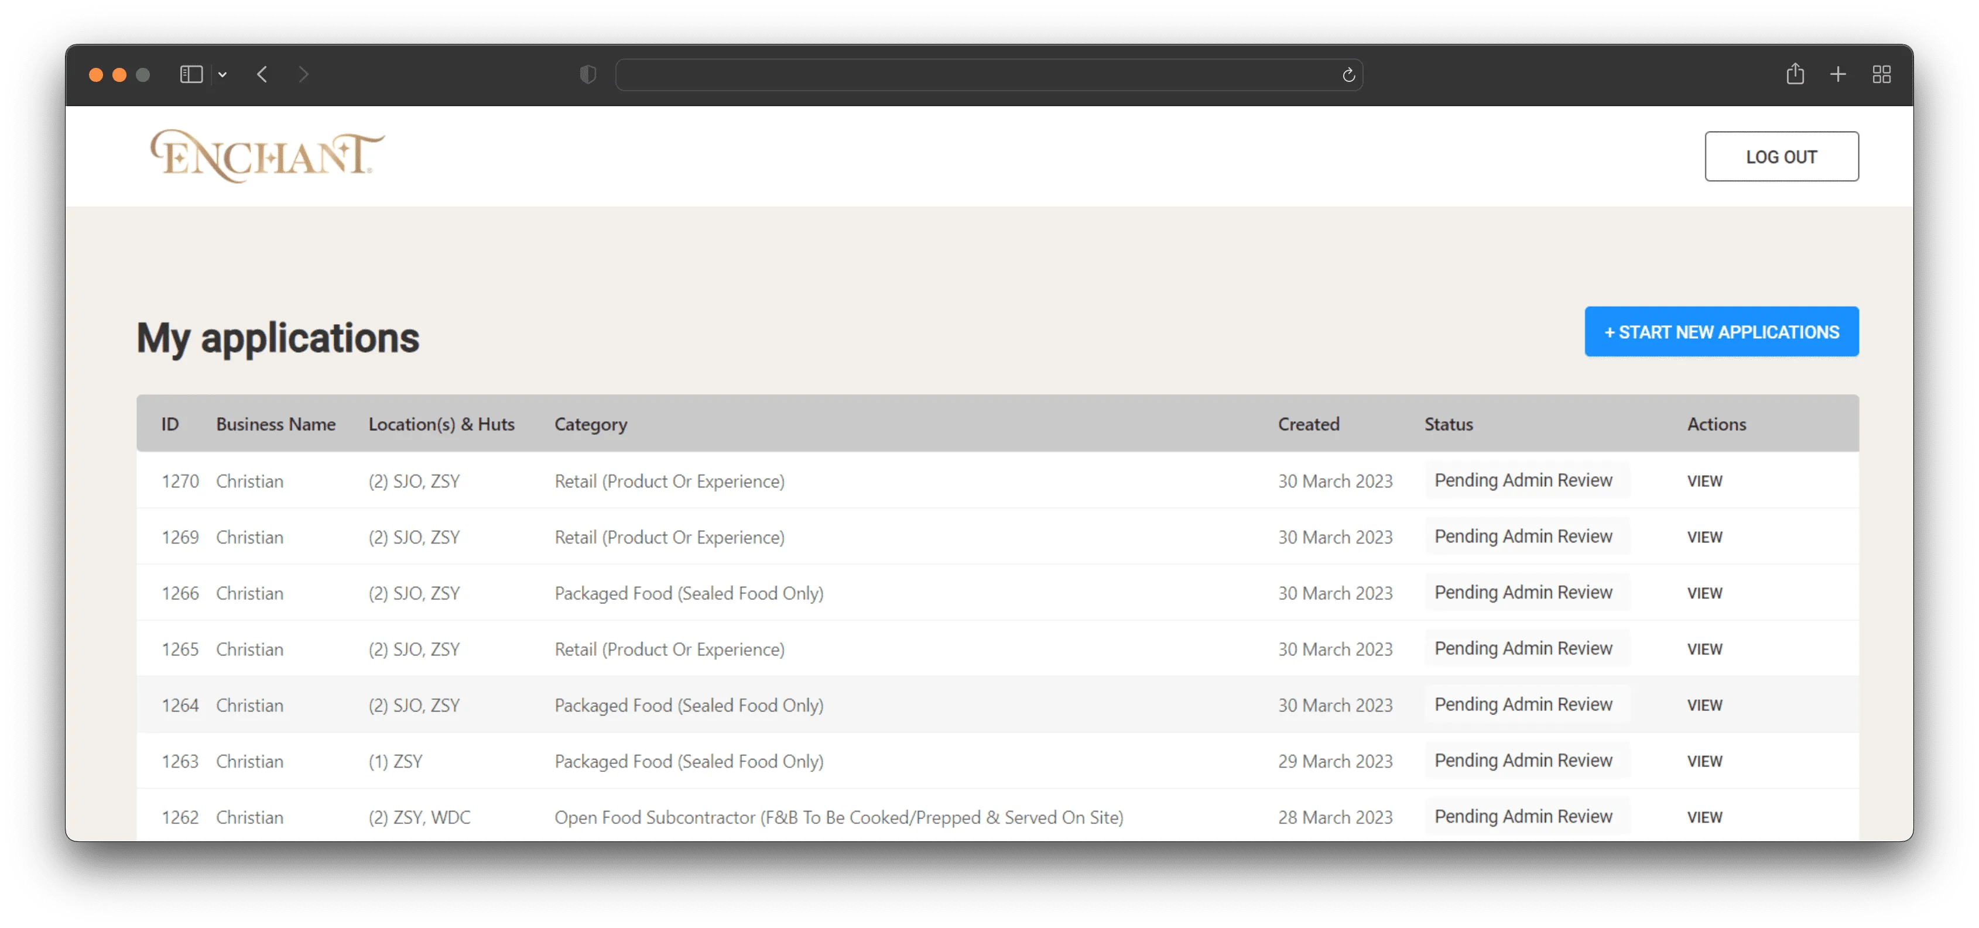Click Christian business name in row 1265
The height and width of the screenshot is (928, 1979).
coord(249,649)
